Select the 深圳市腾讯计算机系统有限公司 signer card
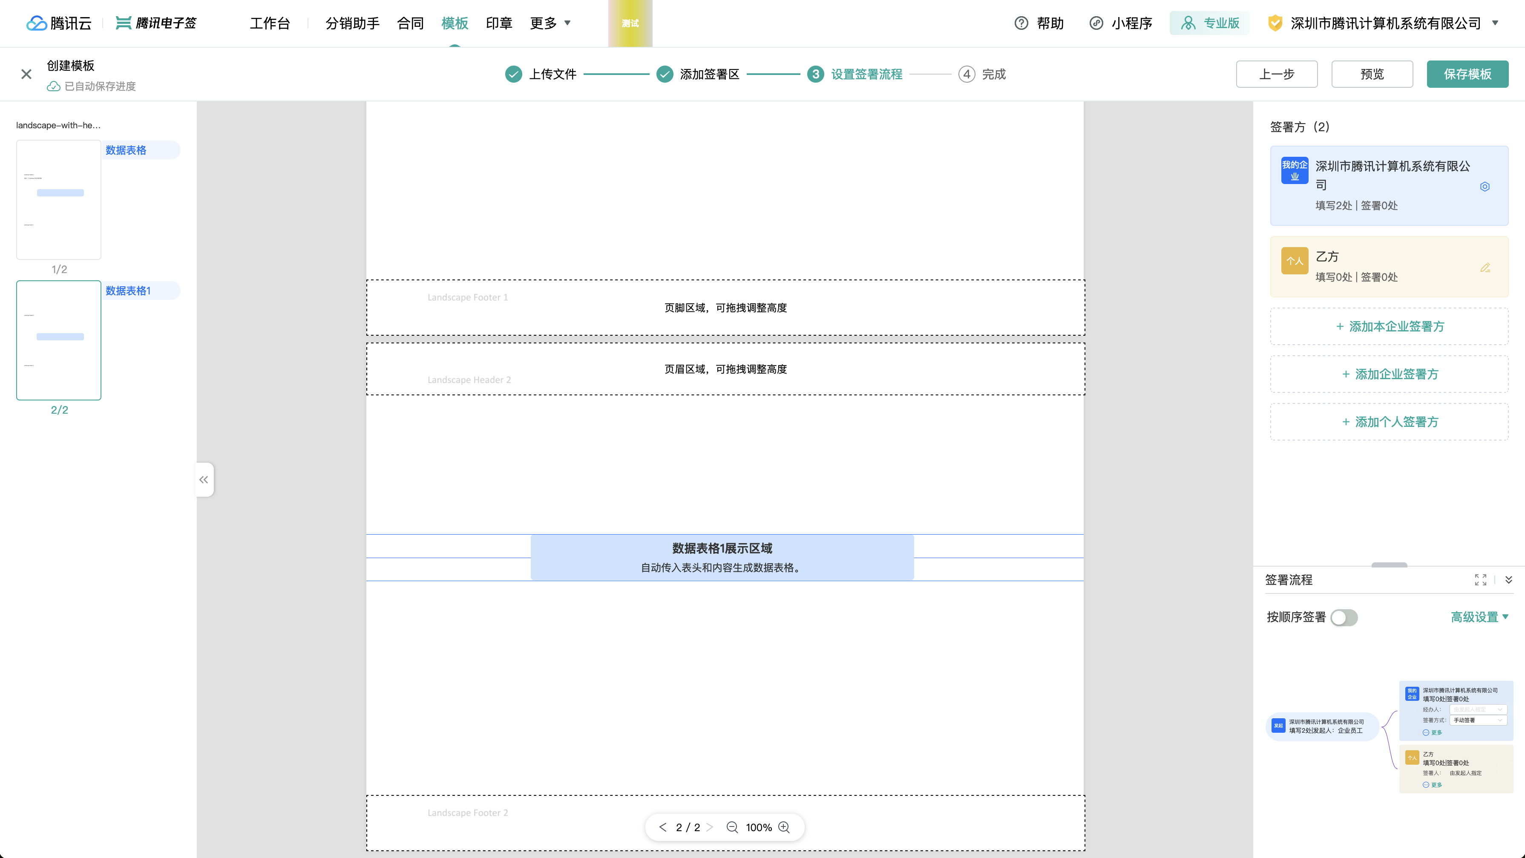The width and height of the screenshot is (1525, 858). [1390, 185]
